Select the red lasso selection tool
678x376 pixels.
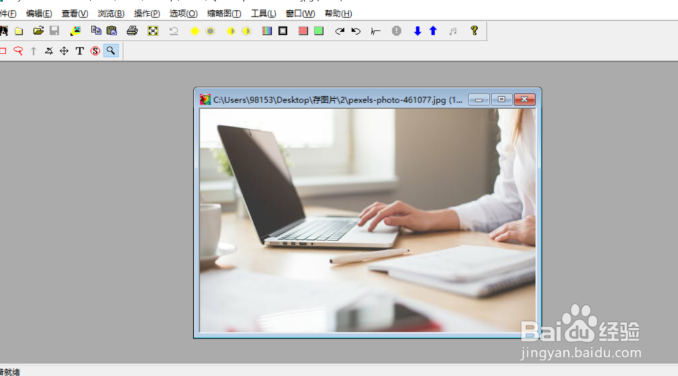18,51
